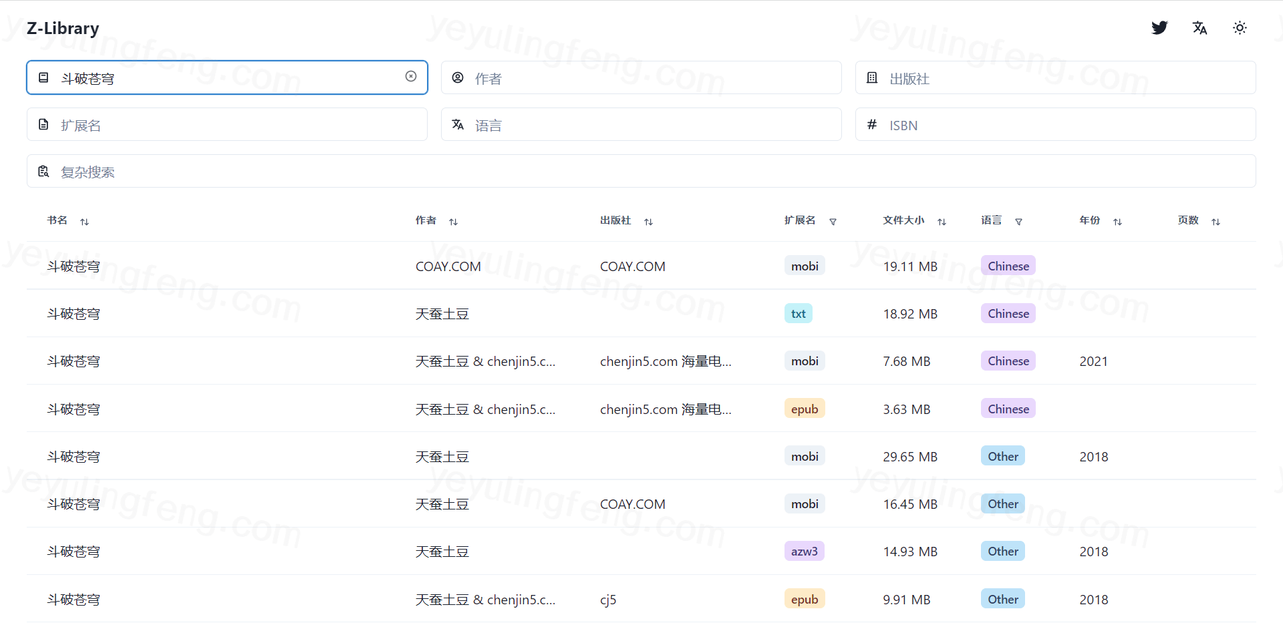
Task: Click 2018 year in 9.91 MB row
Action: (x=1094, y=600)
